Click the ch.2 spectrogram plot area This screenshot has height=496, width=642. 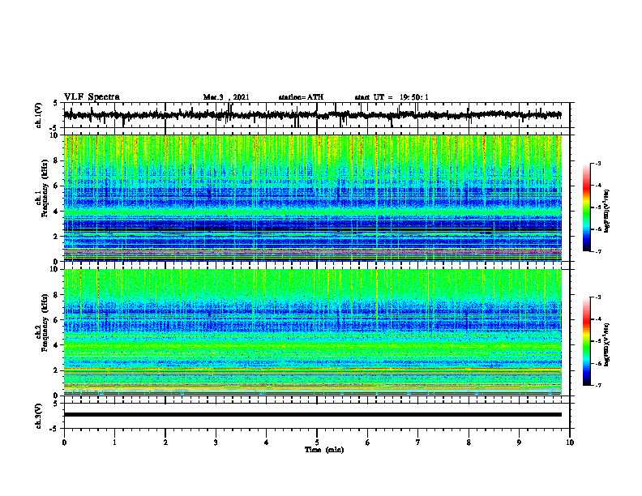click(312, 332)
